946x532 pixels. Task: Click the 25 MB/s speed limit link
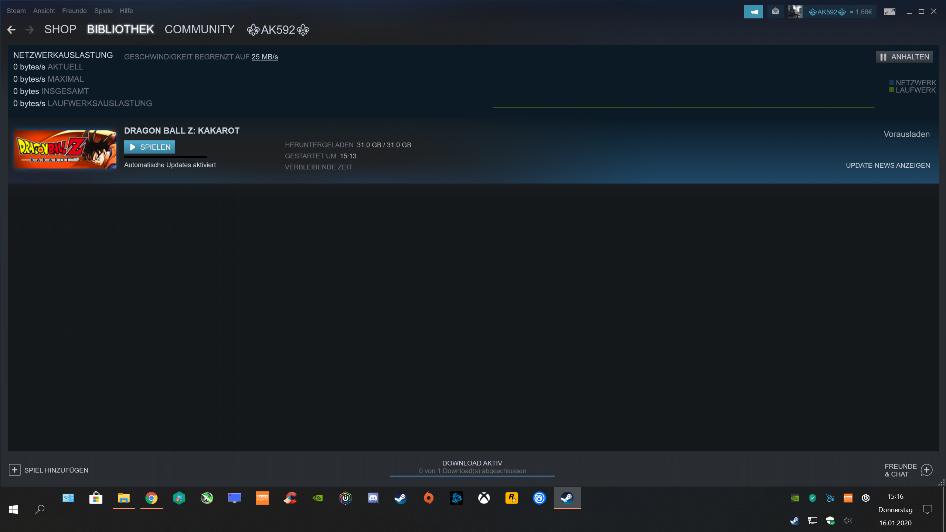tap(265, 57)
